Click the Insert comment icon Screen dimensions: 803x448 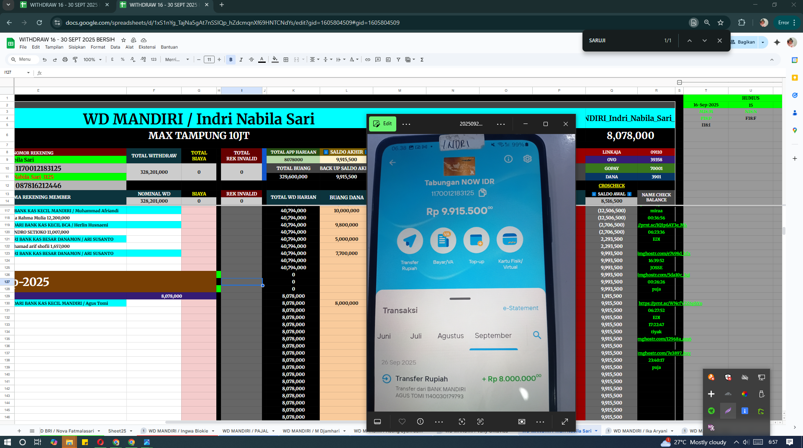(x=378, y=59)
